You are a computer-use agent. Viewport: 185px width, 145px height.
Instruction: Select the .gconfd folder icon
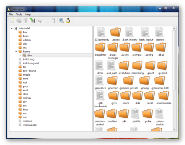click(x=162, y=65)
